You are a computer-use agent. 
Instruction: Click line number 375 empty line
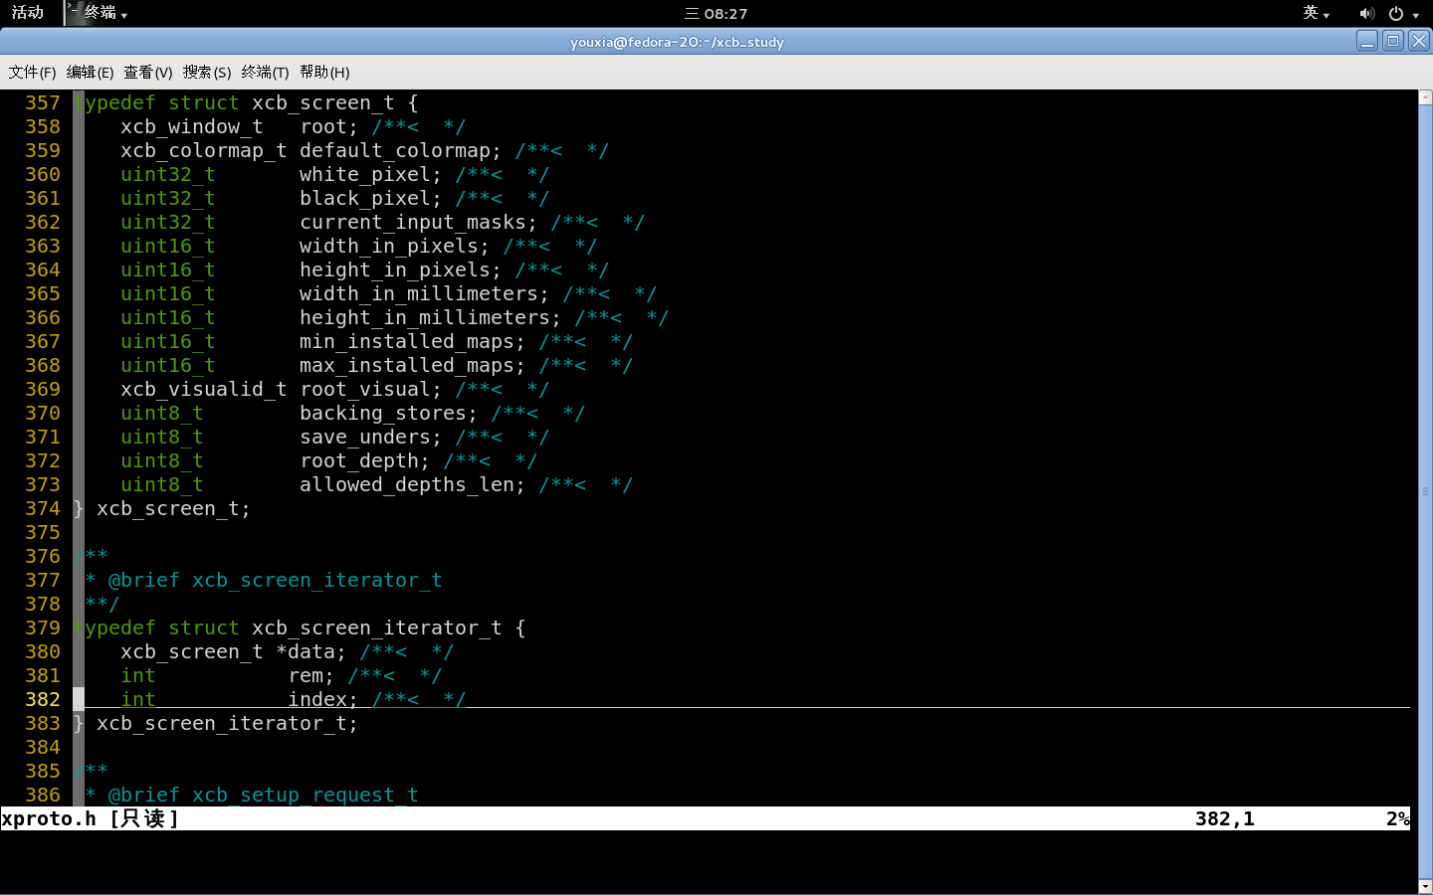click(43, 532)
